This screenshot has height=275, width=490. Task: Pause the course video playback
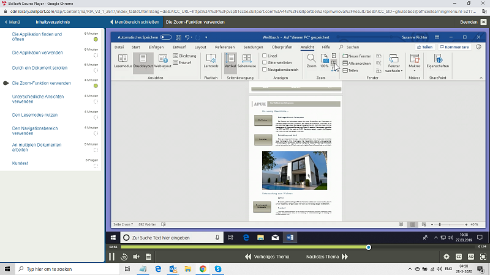(111, 257)
